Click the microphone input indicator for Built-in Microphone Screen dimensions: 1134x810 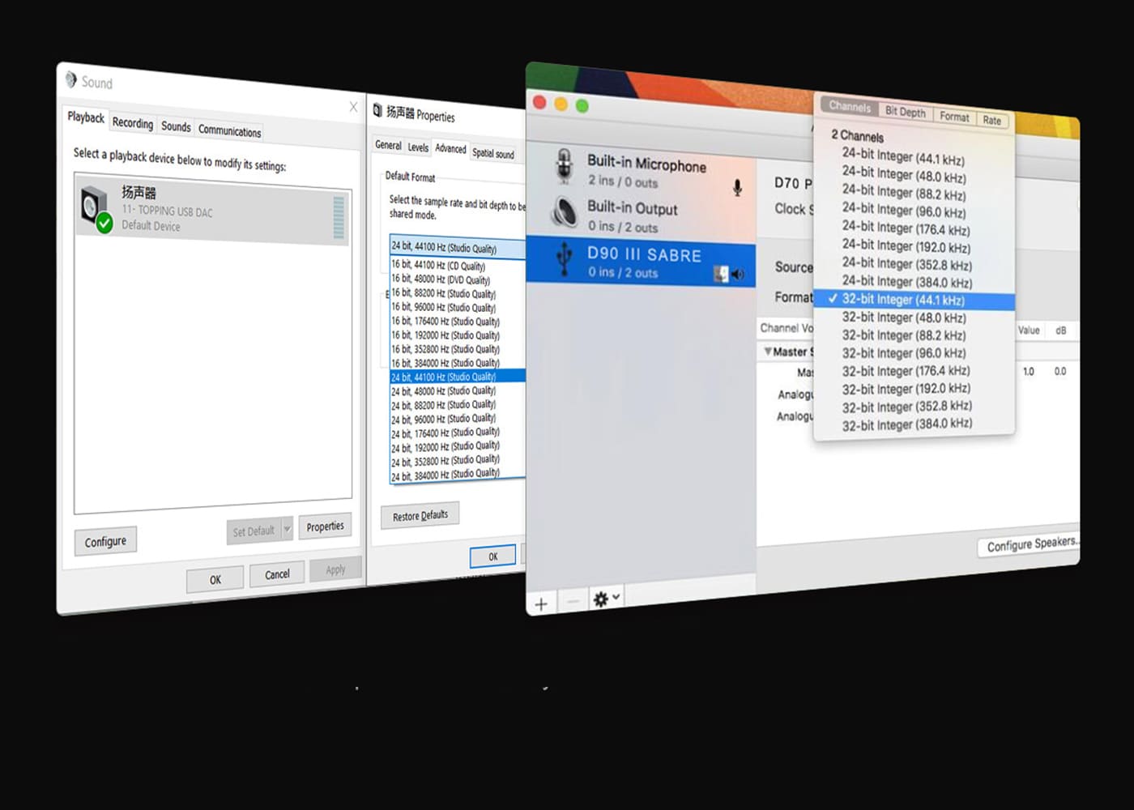coord(737,188)
